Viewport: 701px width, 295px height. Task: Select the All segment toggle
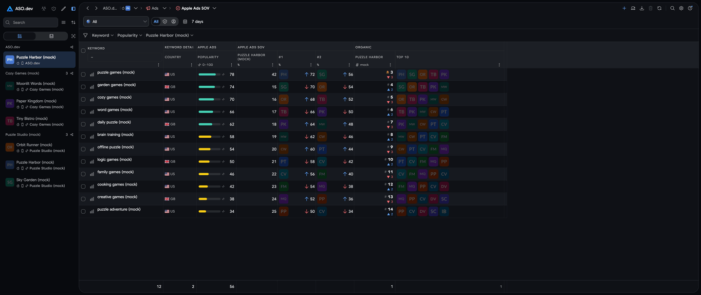[x=156, y=21]
